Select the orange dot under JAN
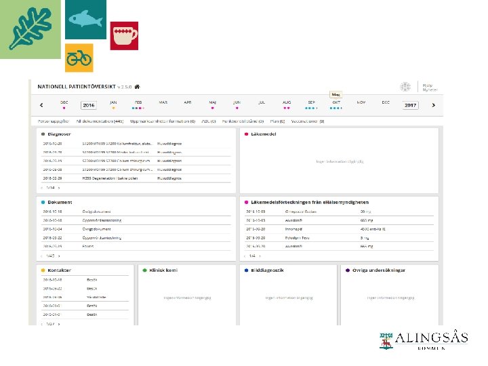Viewport: 488px width, 366px height. click(x=113, y=108)
